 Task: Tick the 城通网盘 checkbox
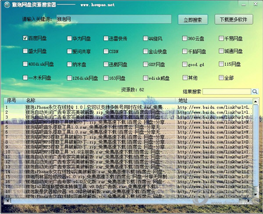(221, 51)
